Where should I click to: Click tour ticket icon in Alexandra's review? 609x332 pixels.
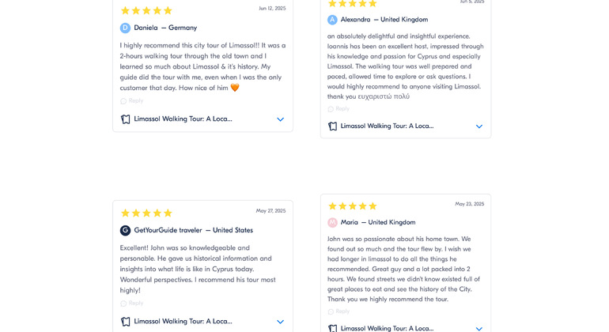(x=332, y=126)
